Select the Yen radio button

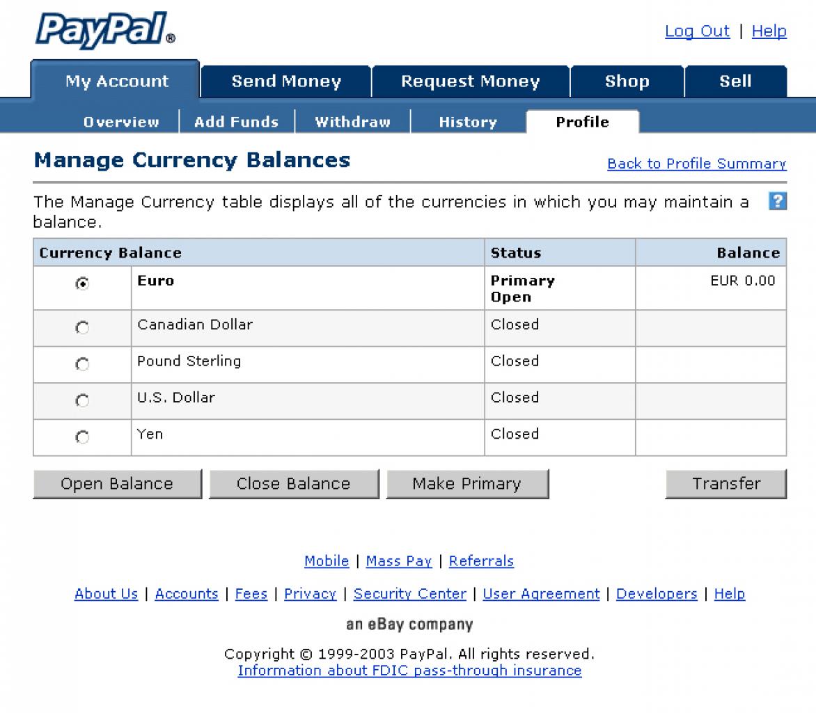click(82, 437)
